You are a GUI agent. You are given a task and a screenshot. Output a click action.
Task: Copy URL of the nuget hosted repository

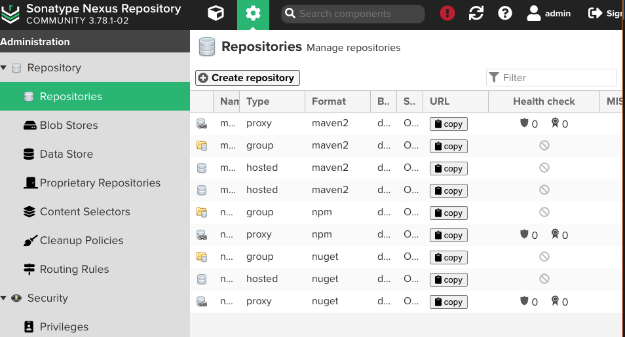pos(448,279)
